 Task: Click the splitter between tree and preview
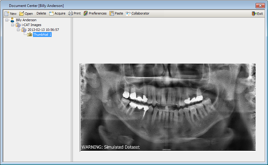tap(72, 91)
